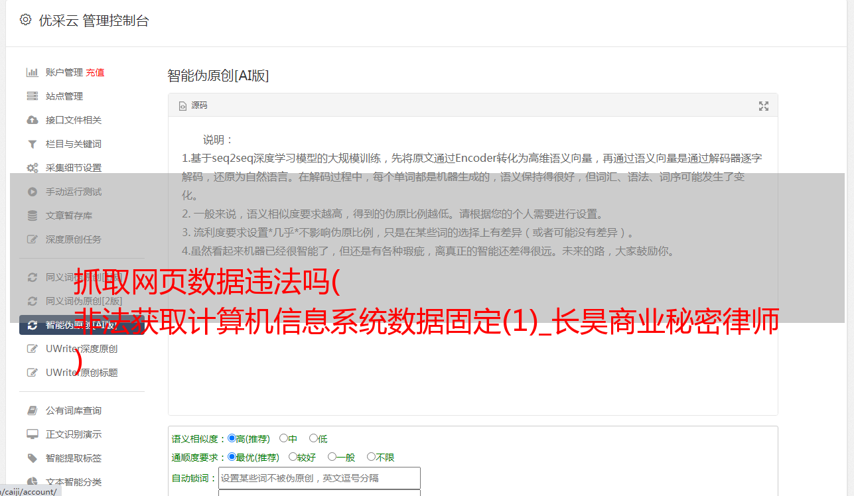
Task: Click the 接口文件相关 cloud upload icon
Action: (x=32, y=120)
